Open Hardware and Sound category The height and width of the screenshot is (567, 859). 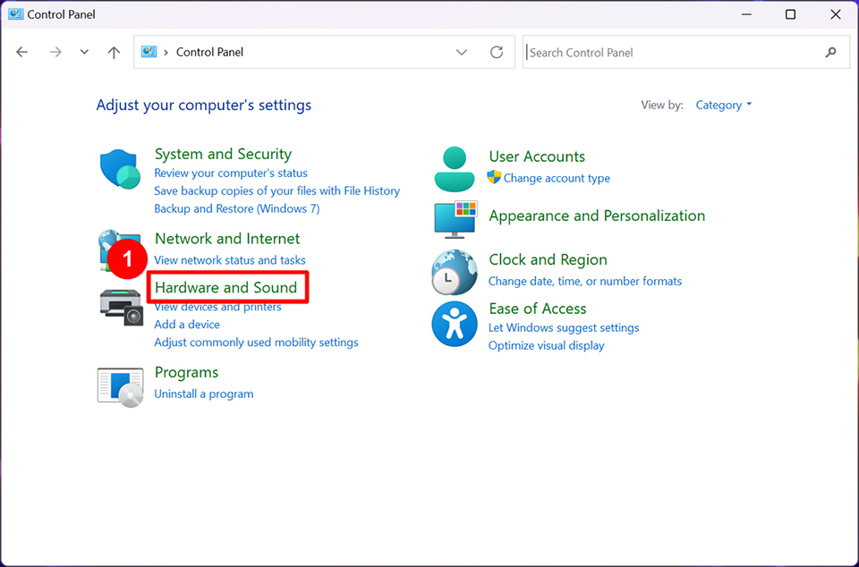tap(225, 287)
